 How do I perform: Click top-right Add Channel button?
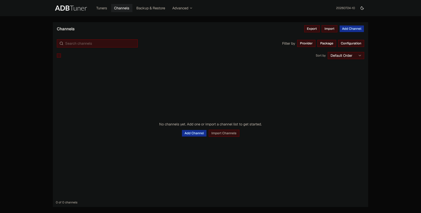[x=352, y=29]
